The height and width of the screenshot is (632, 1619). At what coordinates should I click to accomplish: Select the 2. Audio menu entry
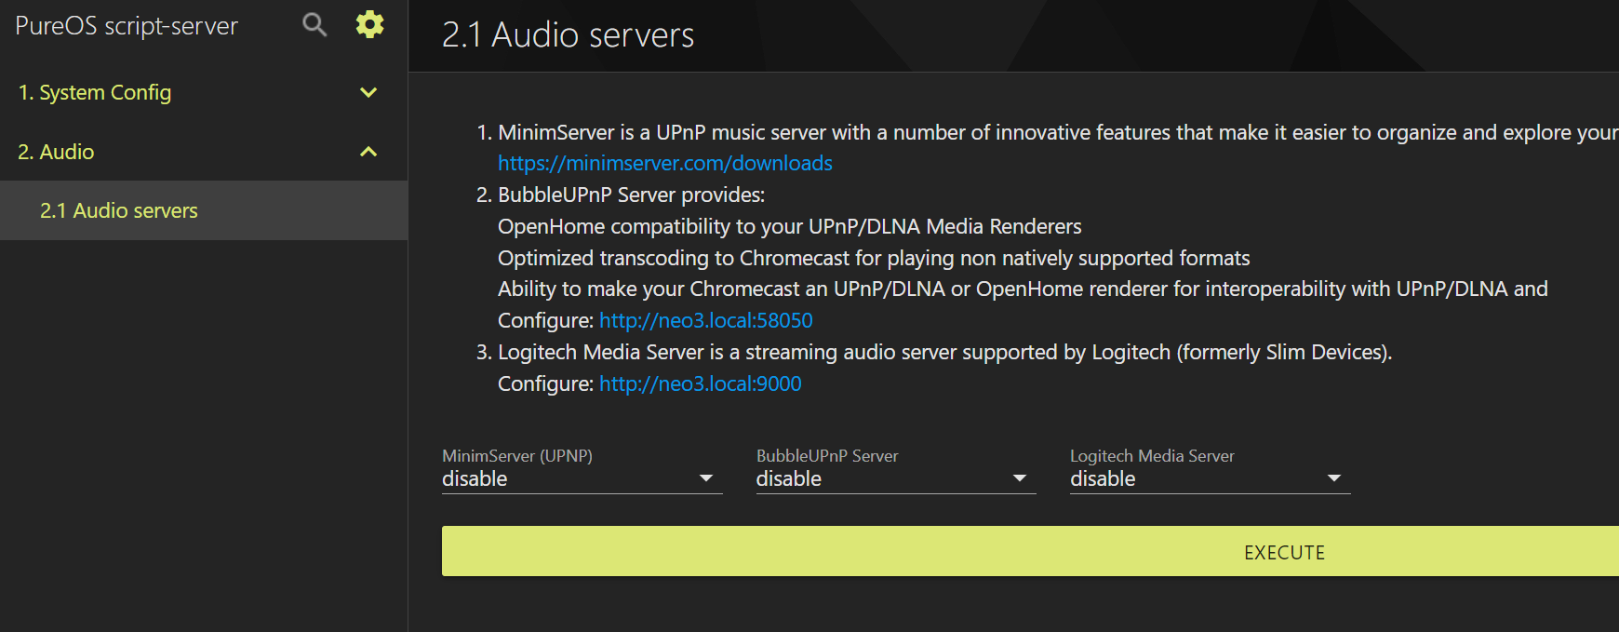click(x=204, y=152)
